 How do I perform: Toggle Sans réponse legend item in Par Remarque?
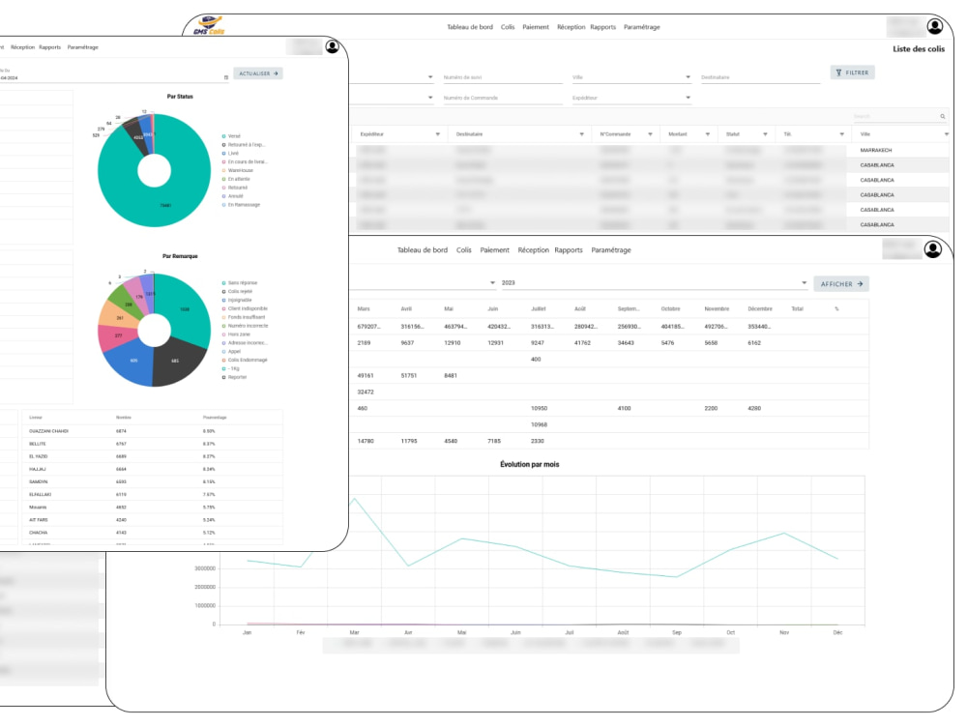click(x=240, y=283)
